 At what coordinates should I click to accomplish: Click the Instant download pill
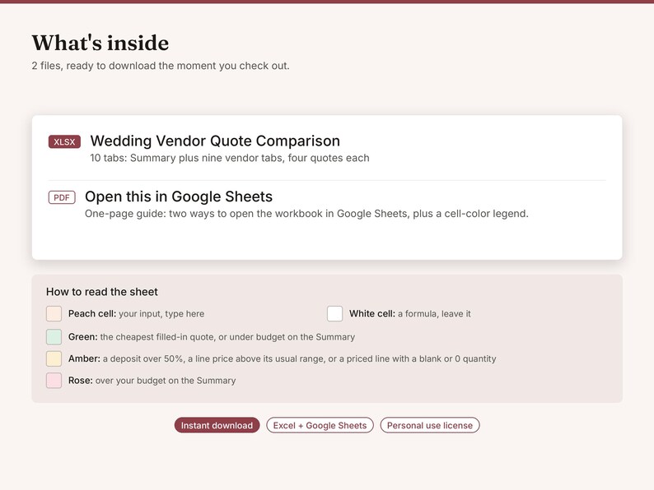click(x=217, y=425)
